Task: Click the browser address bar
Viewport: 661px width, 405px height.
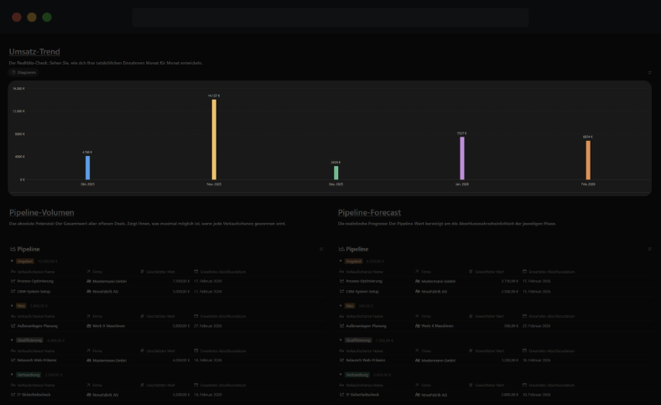Action: (330, 18)
